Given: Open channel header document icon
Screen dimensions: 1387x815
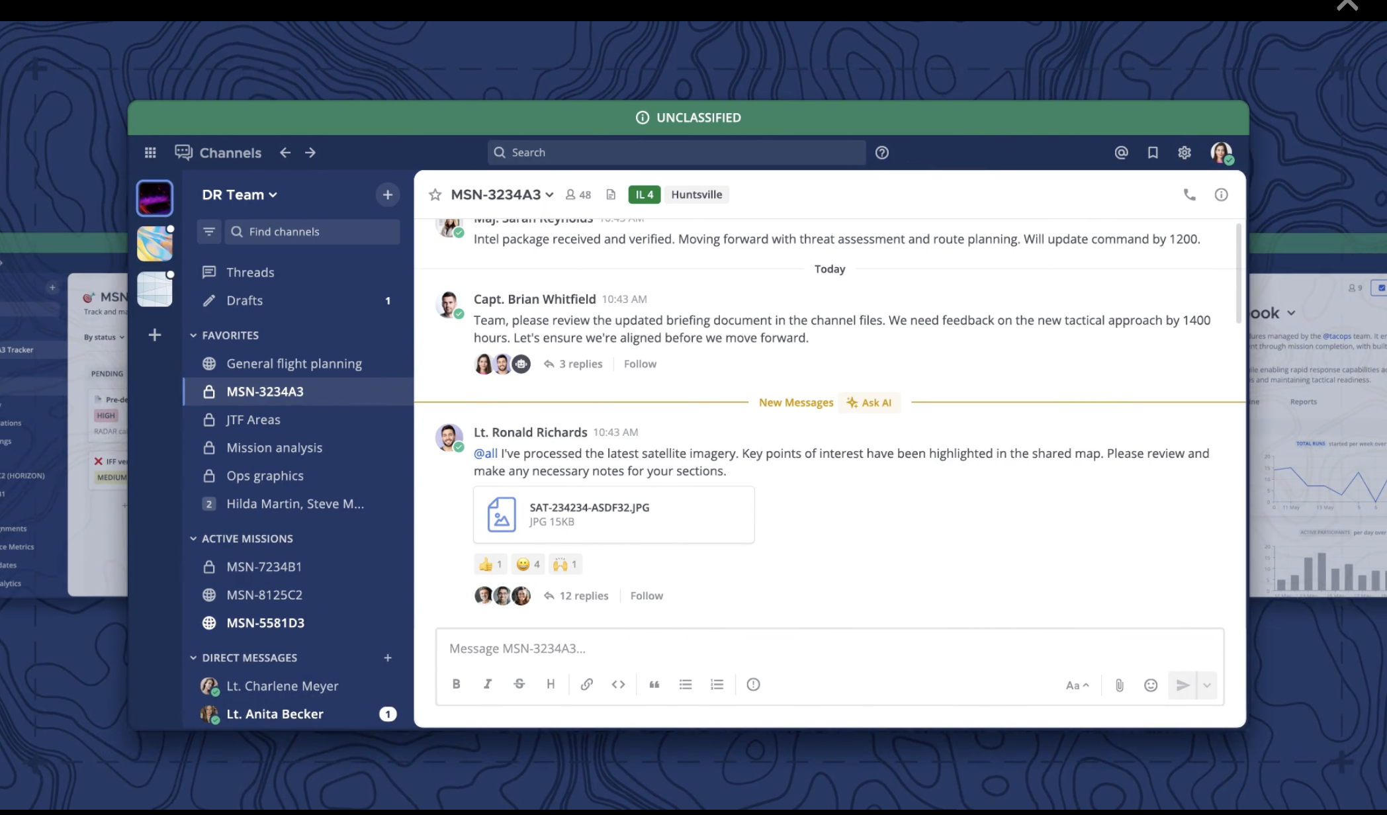Looking at the screenshot, I should [611, 194].
